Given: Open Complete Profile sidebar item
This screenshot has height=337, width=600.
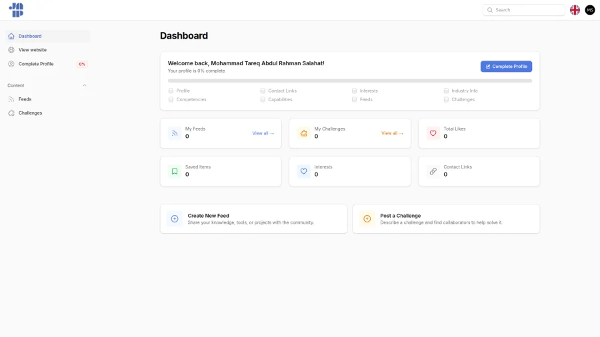Looking at the screenshot, I should pos(48,64).
